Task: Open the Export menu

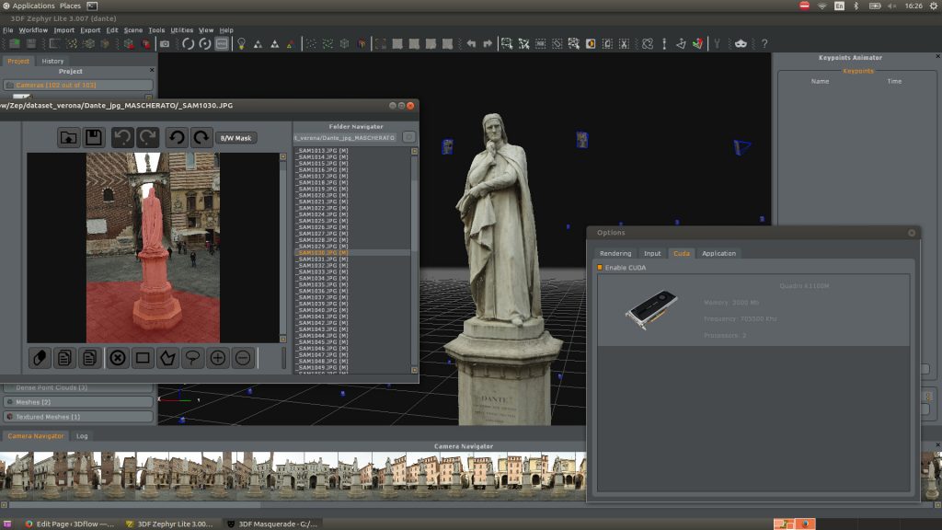Action: pos(90,30)
